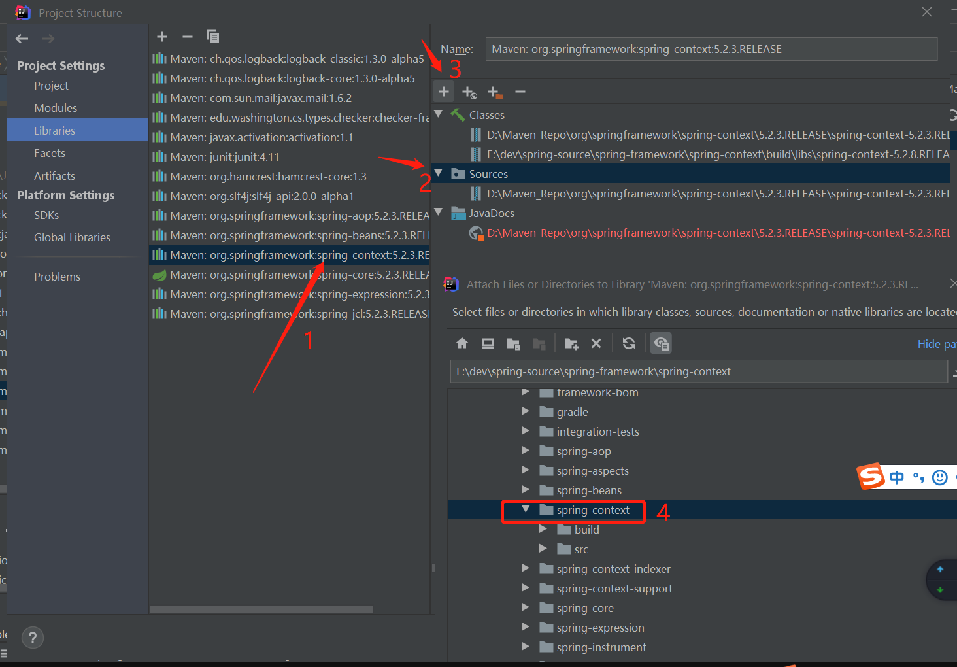Go to the home directory
957x667 pixels.
click(462, 343)
